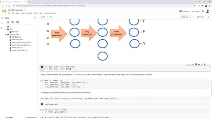Select the anscombe.json file

[x=17, y=40]
